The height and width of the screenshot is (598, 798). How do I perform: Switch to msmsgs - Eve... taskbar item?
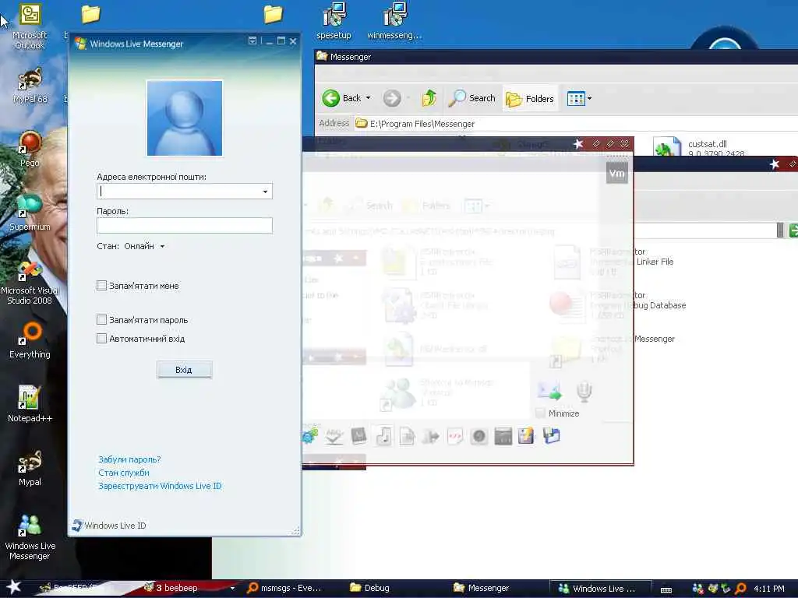pos(284,589)
